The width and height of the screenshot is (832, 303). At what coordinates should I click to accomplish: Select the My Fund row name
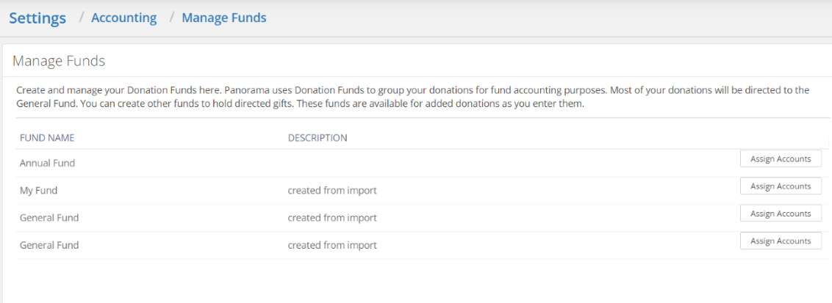(x=38, y=191)
